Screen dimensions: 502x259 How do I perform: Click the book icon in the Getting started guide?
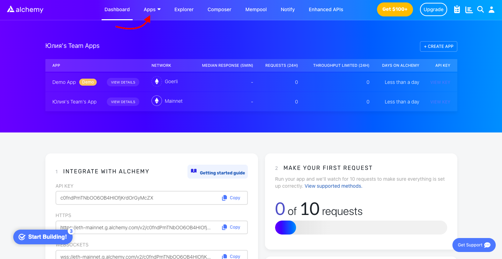(194, 171)
